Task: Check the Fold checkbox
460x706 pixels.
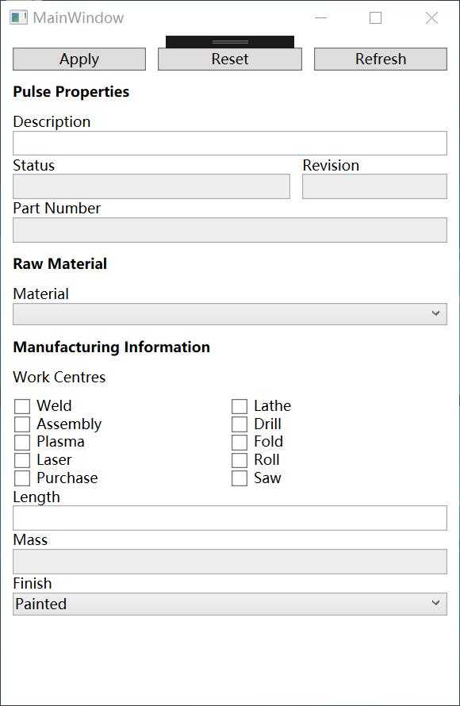Action: [x=240, y=442]
